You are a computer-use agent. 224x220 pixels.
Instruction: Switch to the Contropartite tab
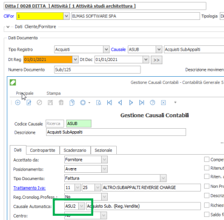tap(43, 150)
